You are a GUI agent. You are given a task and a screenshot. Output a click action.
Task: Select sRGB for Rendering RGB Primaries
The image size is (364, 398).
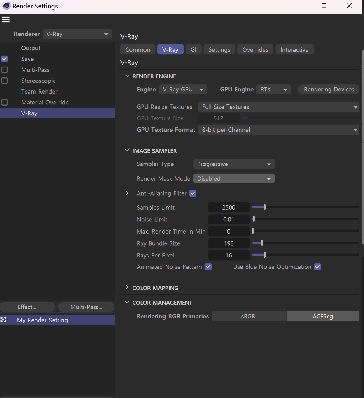pyautogui.click(x=248, y=316)
